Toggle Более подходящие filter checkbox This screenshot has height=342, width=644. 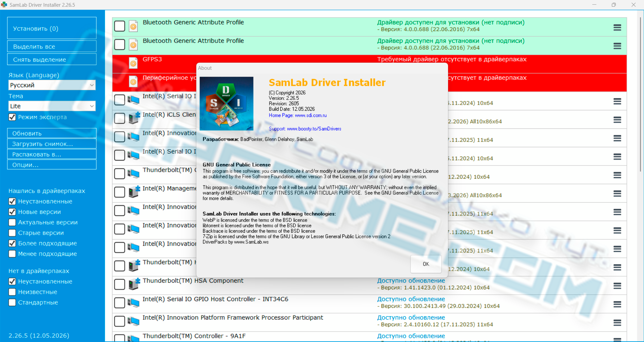click(x=12, y=243)
